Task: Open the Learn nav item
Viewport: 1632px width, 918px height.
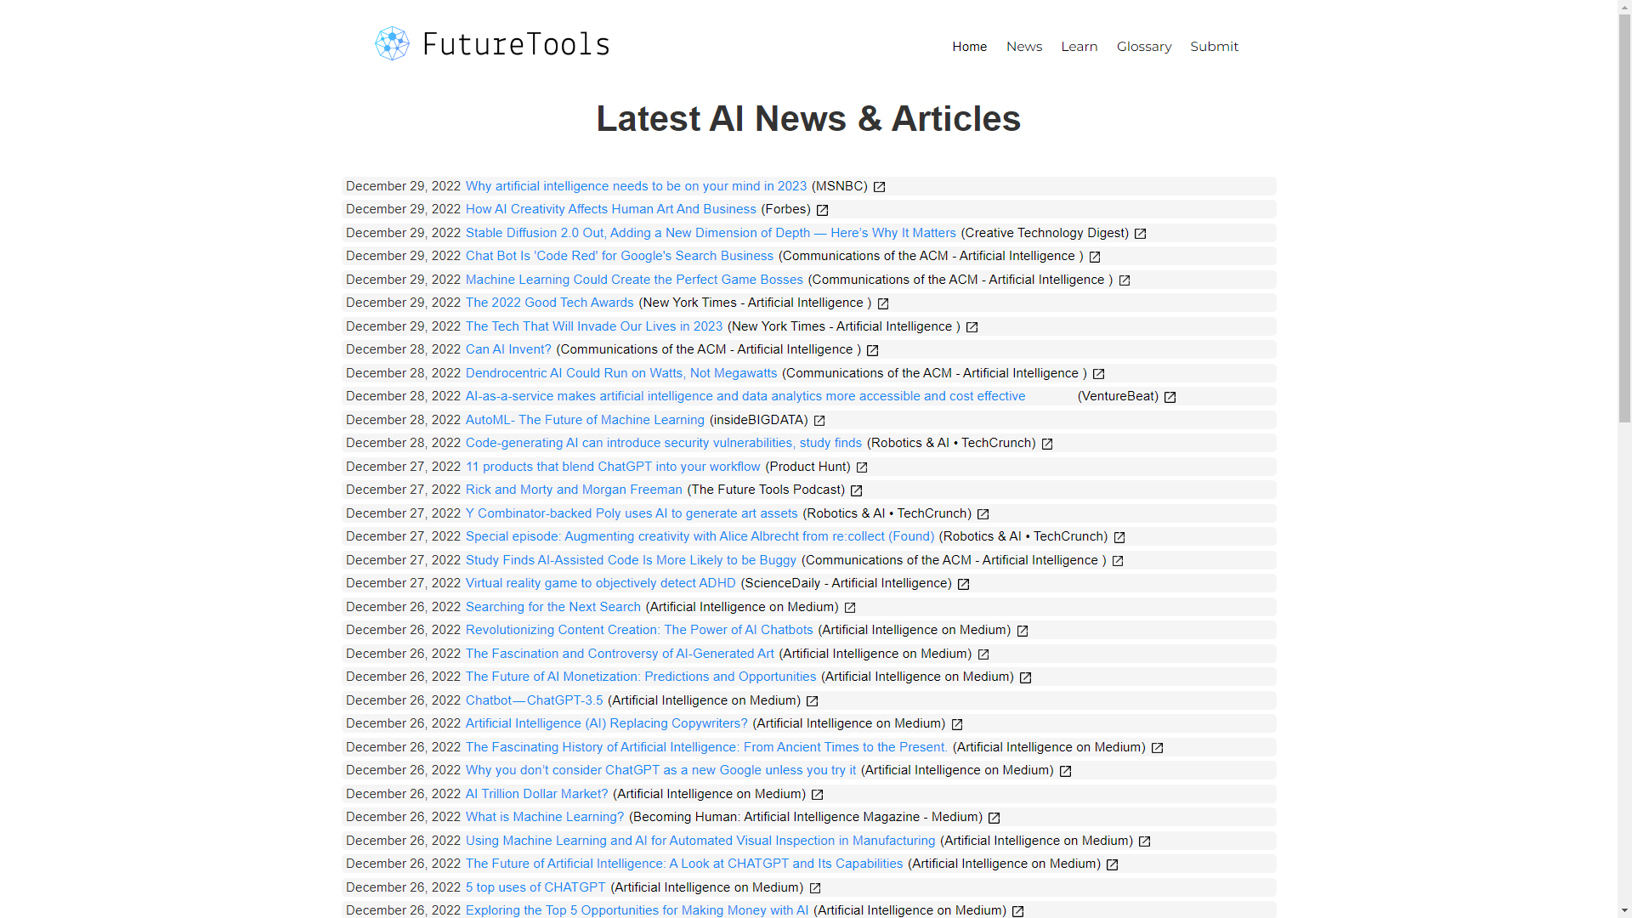Action: point(1079,47)
